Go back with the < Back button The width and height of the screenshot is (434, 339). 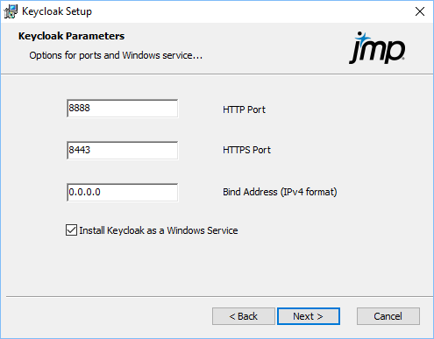point(244,316)
